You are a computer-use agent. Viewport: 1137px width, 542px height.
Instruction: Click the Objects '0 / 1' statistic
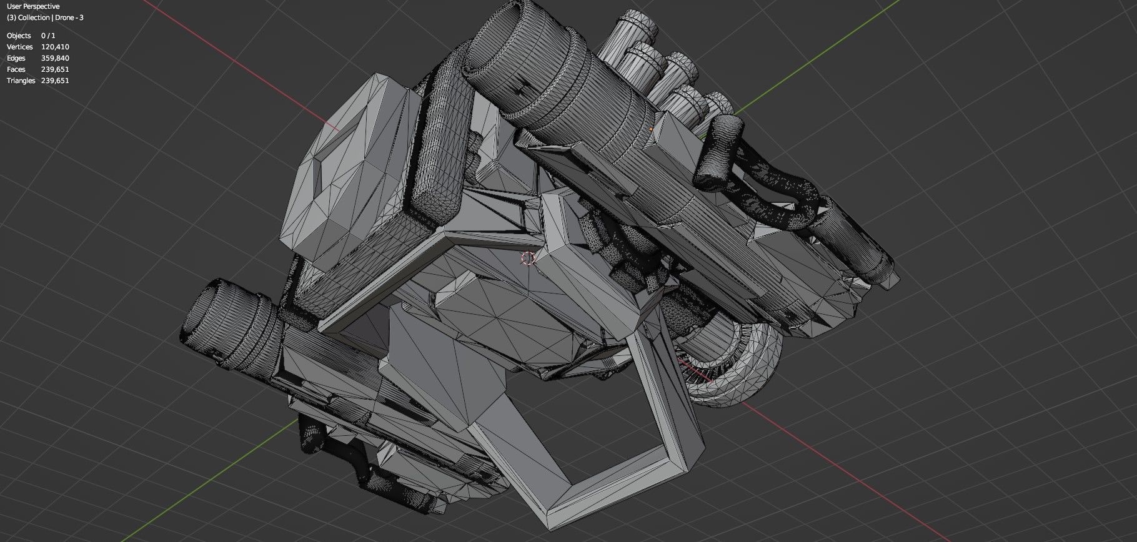(48, 36)
